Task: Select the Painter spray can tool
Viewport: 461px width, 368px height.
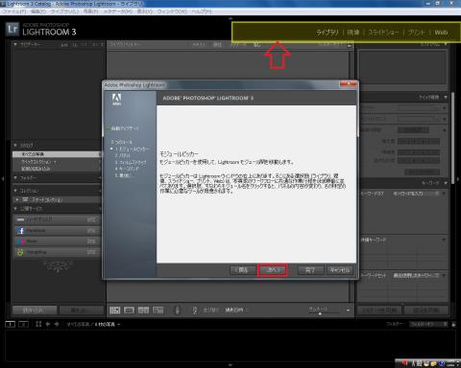Action: pyautogui.click(x=178, y=310)
